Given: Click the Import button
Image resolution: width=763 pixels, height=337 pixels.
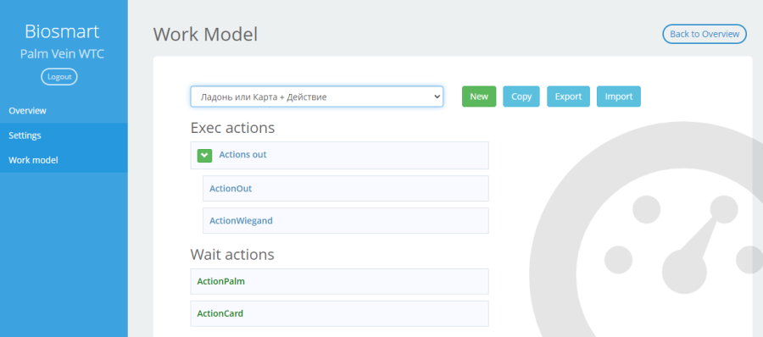Looking at the screenshot, I should click(619, 97).
